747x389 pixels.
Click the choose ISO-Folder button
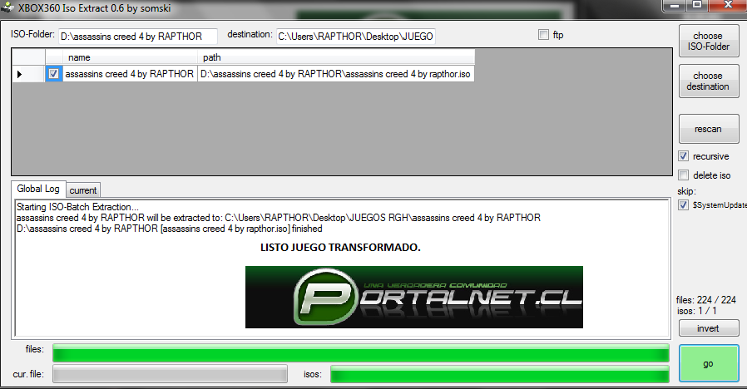[709, 41]
